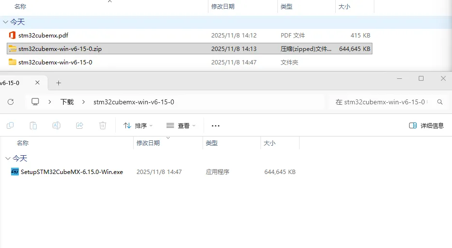Image resolution: width=452 pixels, height=248 pixels.
Task: Expand the chevron after 下载 in the breadcrumb
Action: click(83, 102)
